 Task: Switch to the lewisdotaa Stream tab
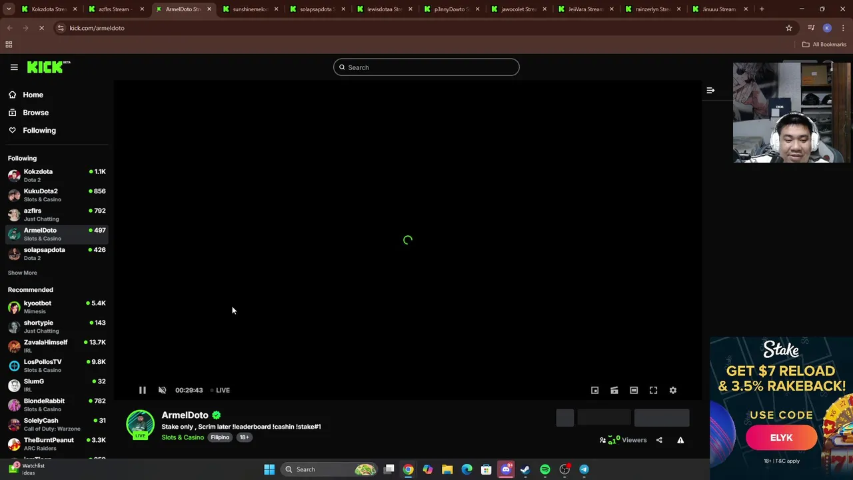click(384, 9)
